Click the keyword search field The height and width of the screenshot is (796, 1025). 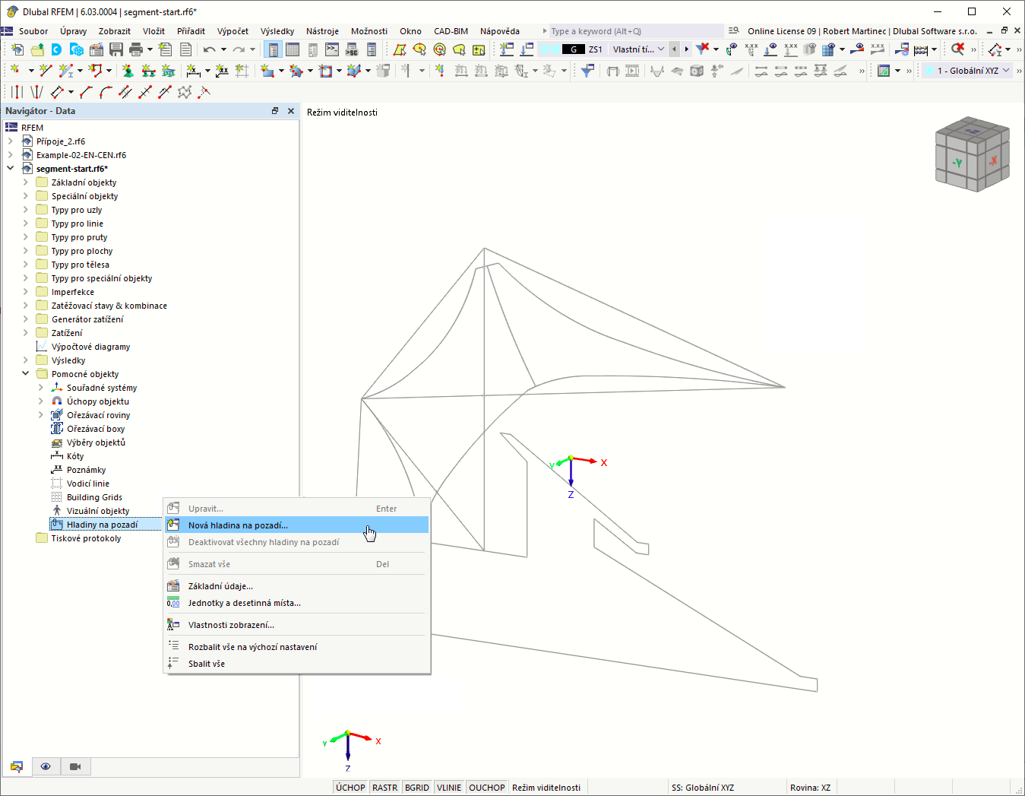click(x=637, y=31)
